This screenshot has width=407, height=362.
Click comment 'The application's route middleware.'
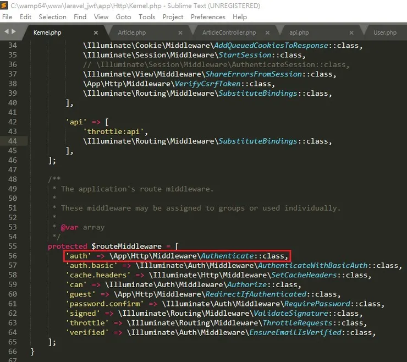click(x=137, y=189)
